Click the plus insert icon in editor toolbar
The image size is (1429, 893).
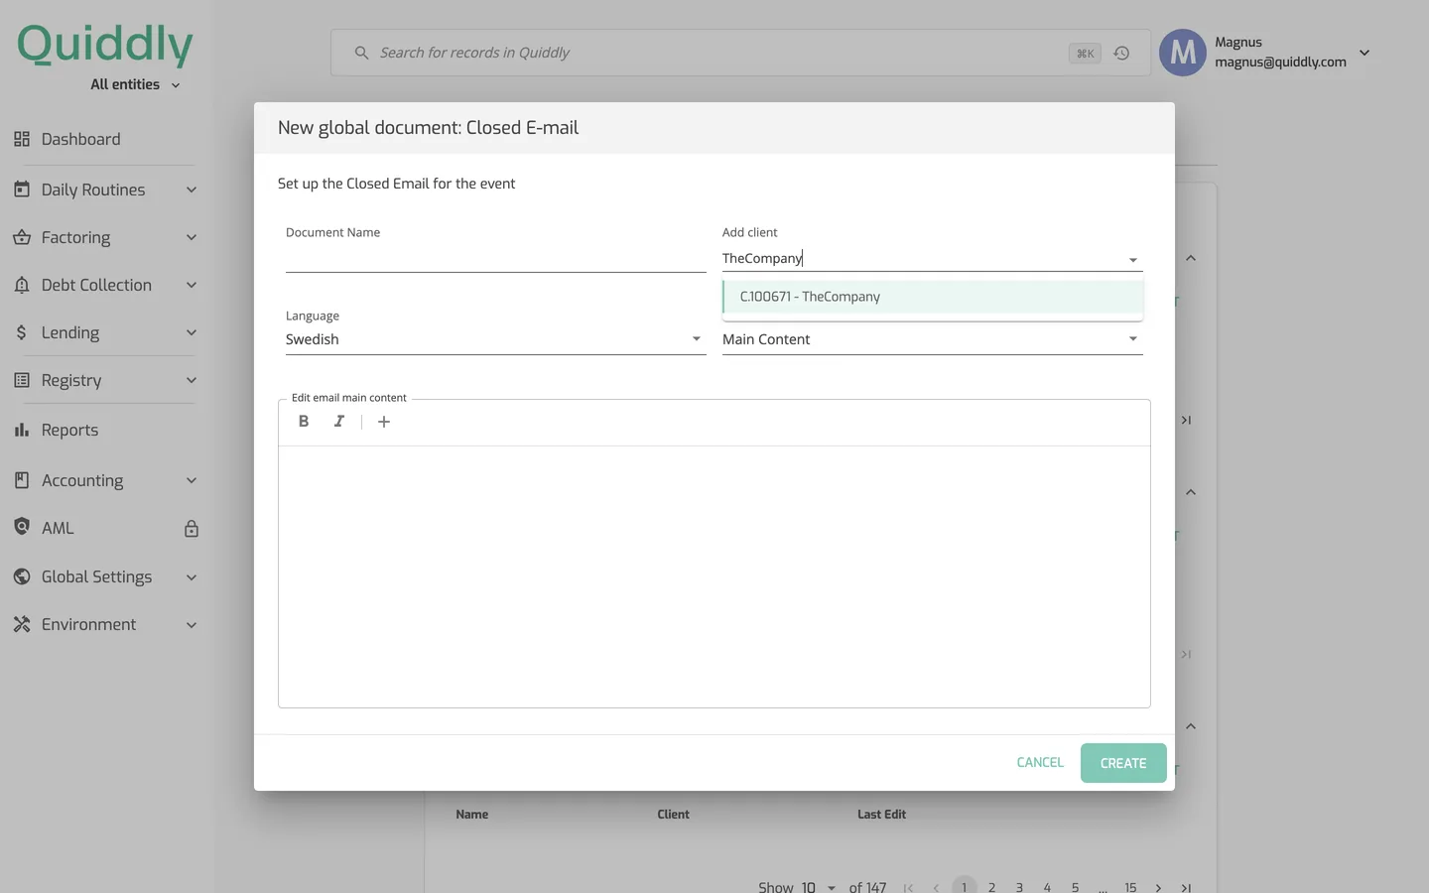coord(384,422)
